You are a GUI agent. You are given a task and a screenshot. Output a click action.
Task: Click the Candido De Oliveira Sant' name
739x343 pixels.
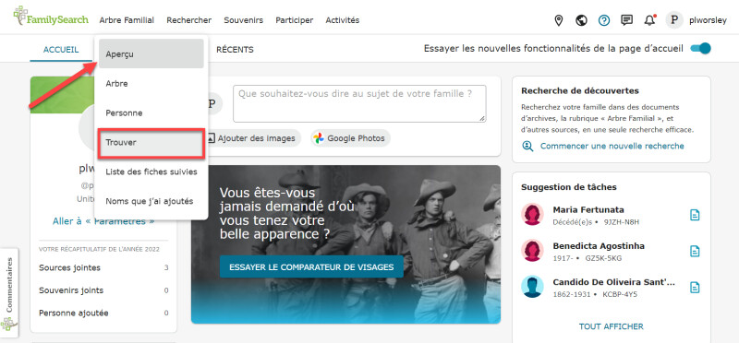(613, 282)
